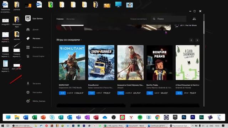The width and height of the screenshot is (228, 128).
Task: Open the Library grid icon
Action: click(28, 47)
